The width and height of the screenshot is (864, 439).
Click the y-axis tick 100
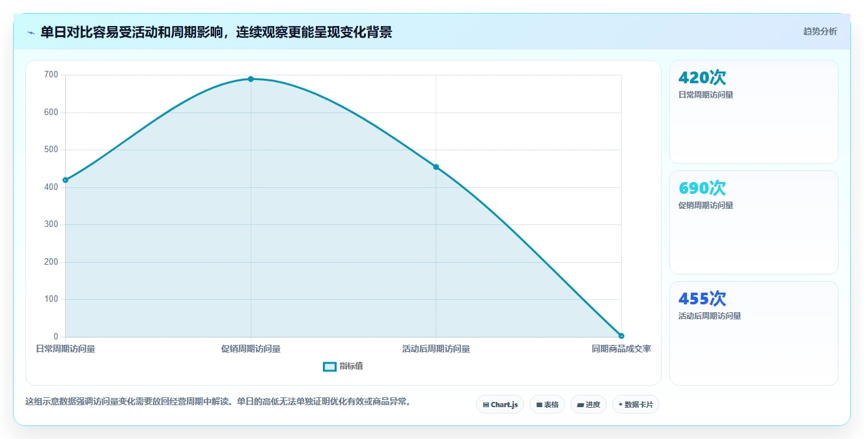pyautogui.click(x=51, y=299)
